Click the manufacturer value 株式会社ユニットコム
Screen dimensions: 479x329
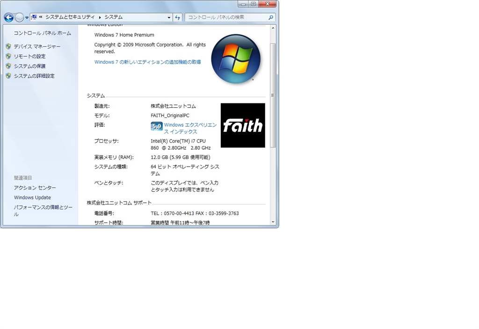(173, 106)
